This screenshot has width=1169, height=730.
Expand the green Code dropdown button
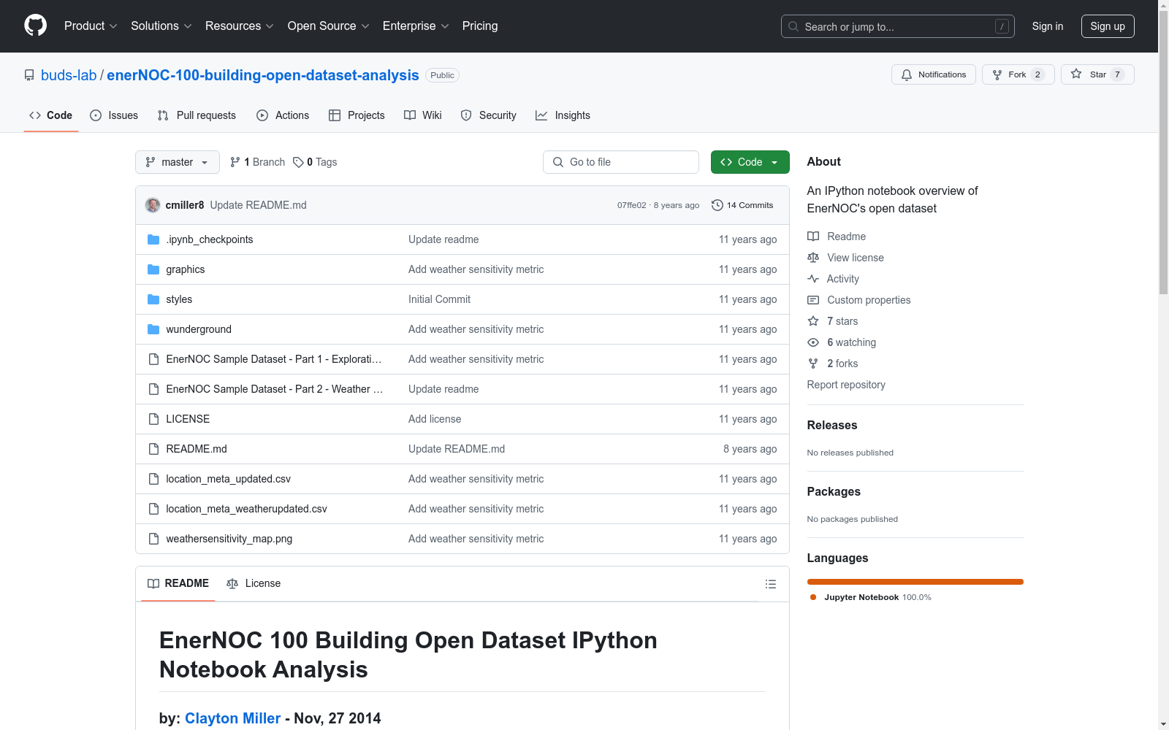tap(750, 162)
